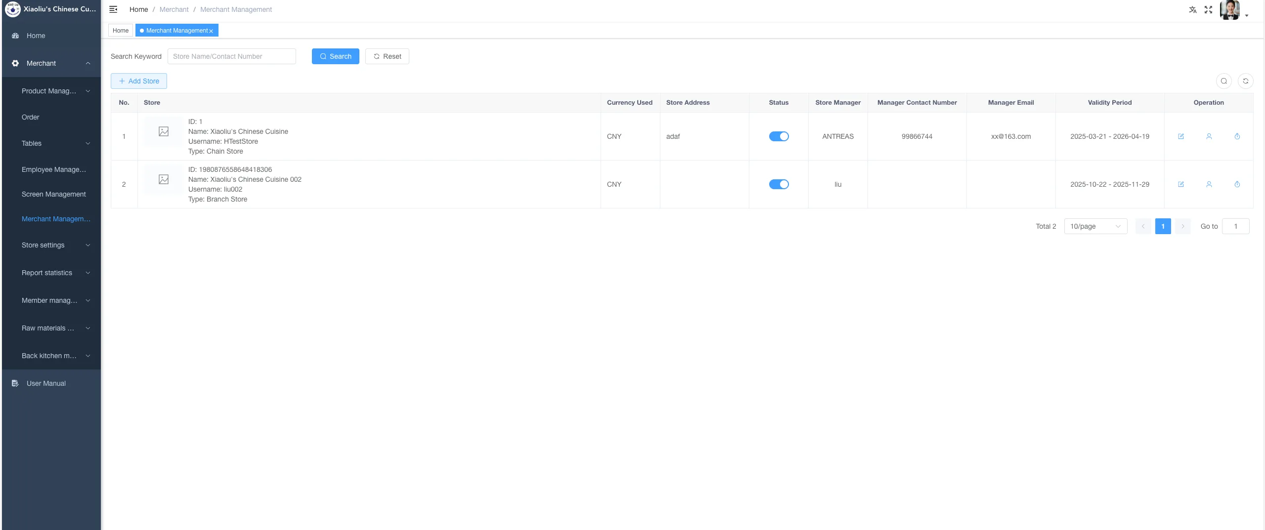The image size is (1265, 530).
Task: Click edit icon for Xiaoliu's Chinese Cuisine
Action: (1180, 136)
